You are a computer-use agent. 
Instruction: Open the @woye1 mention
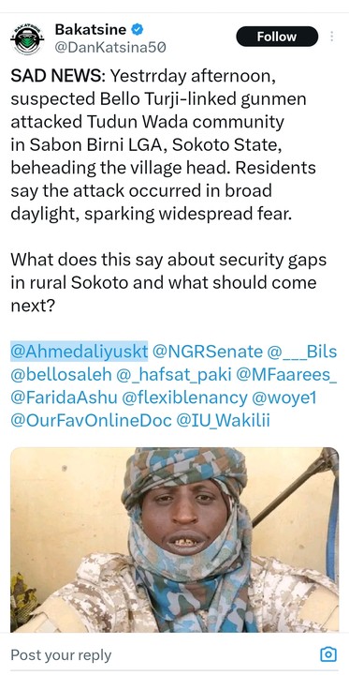click(x=284, y=397)
